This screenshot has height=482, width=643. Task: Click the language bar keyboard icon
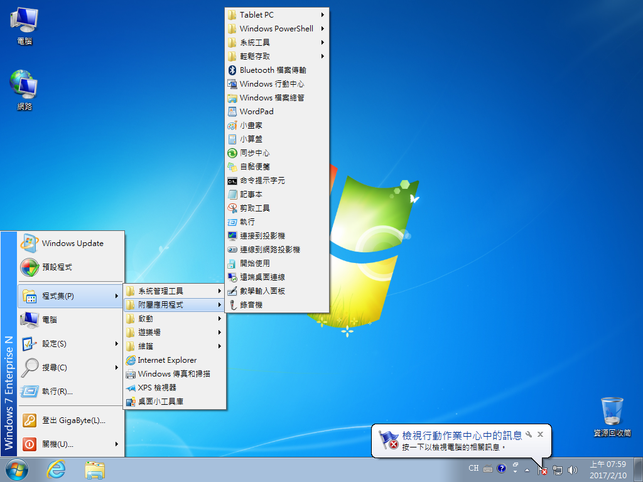click(x=488, y=468)
